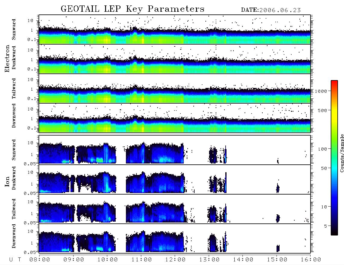Click the "1000" colorbar tick label
The height and width of the screenshot is (265, 344).
[321, 91]
